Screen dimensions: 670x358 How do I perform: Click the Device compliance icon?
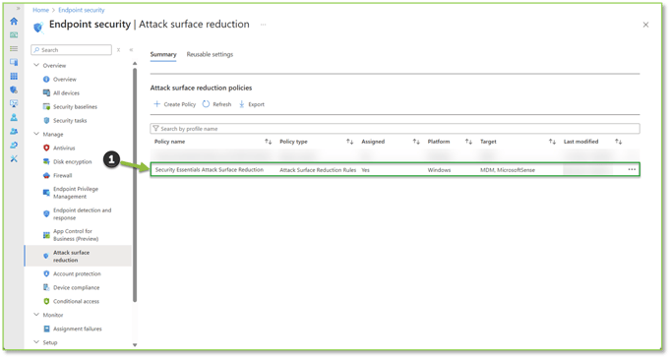46,287
